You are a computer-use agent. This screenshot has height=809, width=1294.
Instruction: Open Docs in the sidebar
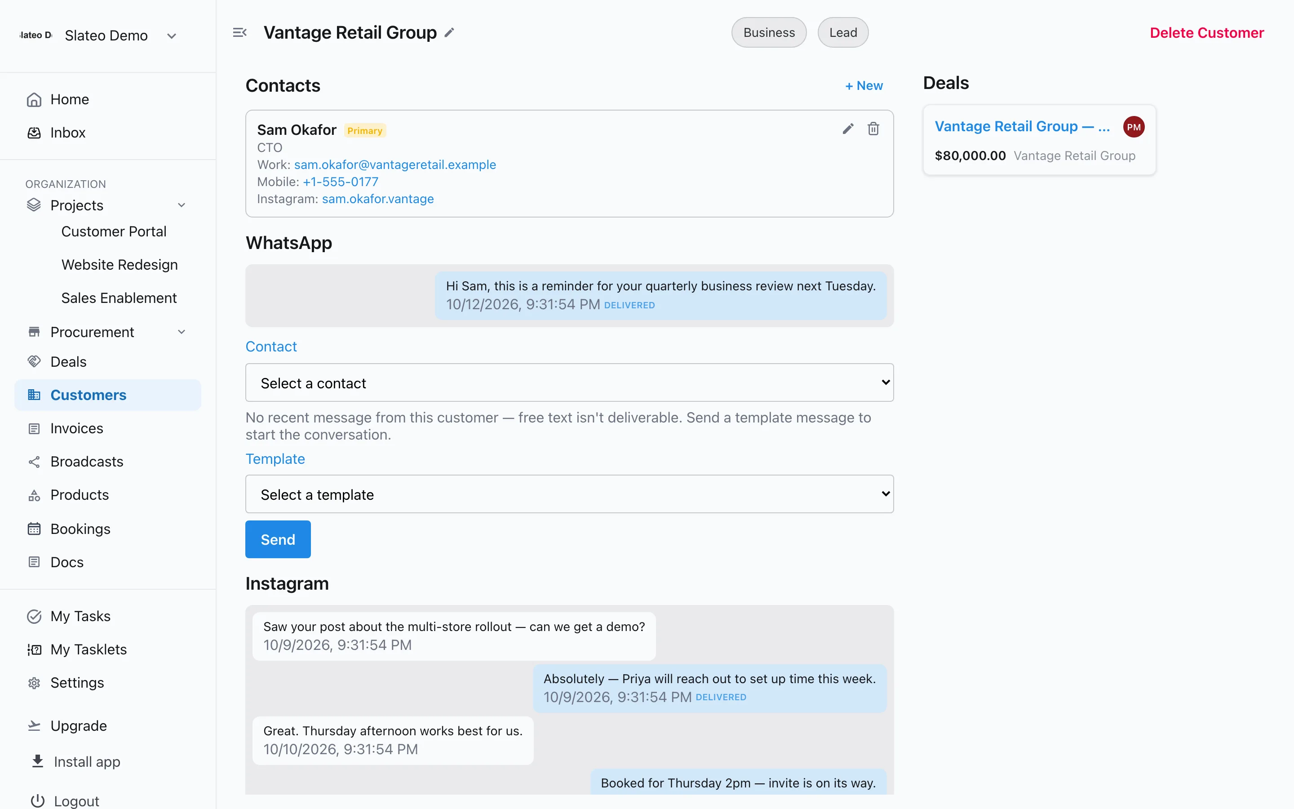click(x=67, y=562)
